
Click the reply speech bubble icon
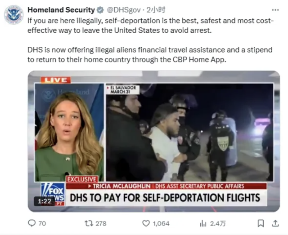31,223
